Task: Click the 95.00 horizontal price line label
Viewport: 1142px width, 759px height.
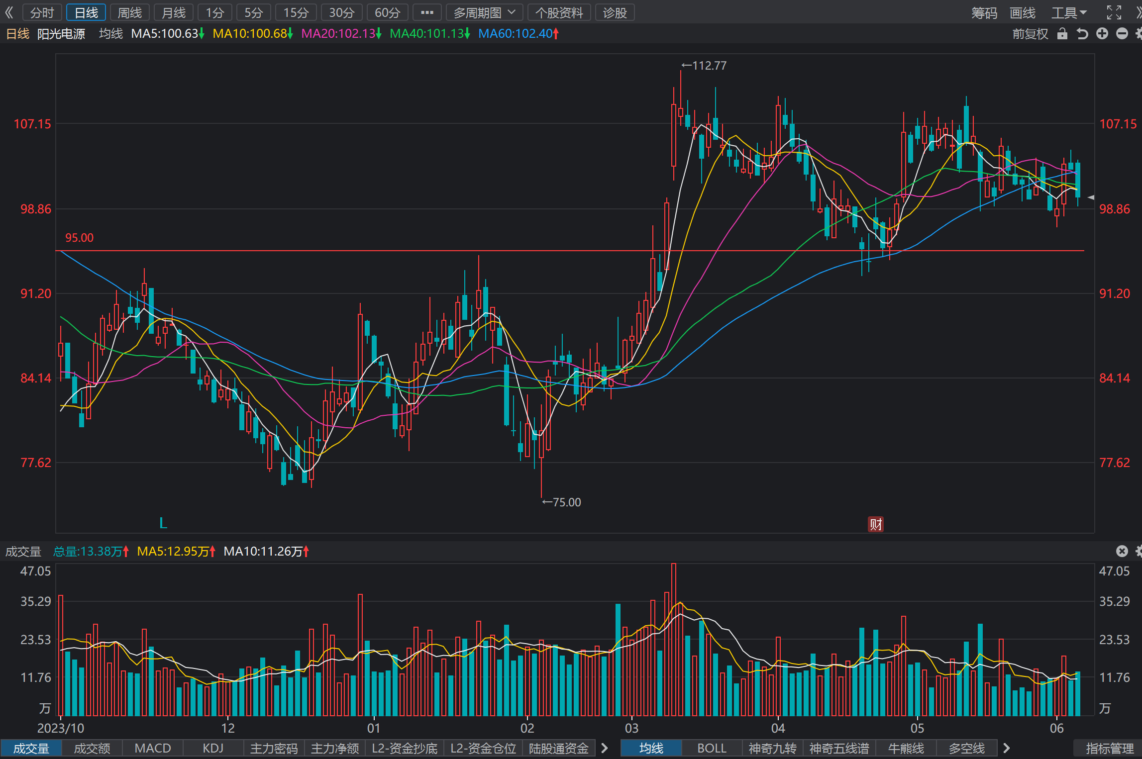Action: (80, 238)
